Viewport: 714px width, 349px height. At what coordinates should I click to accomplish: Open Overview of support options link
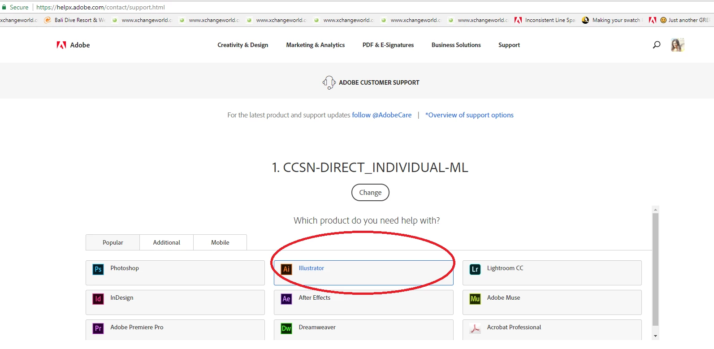[469, 115]
